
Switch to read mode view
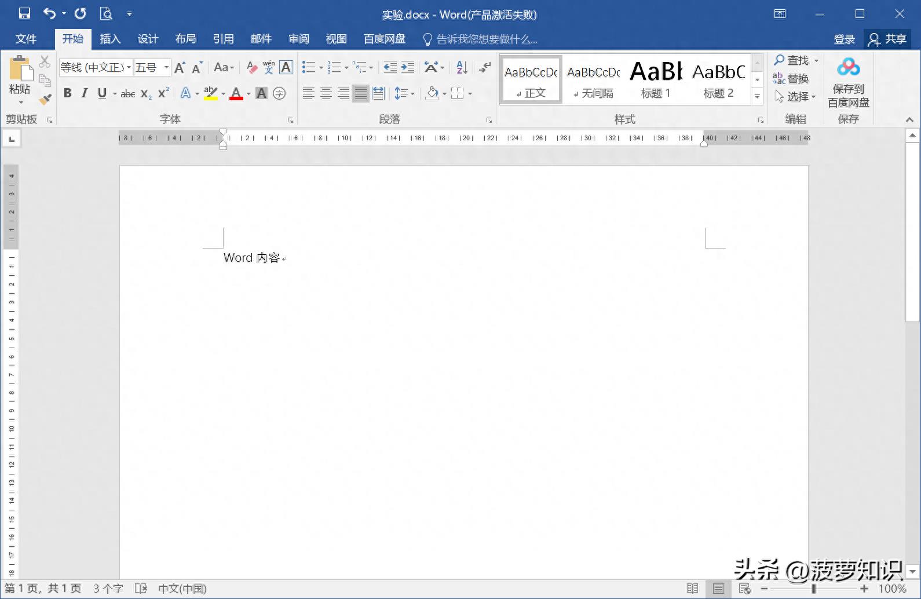pyautogui.click(x=692, y=589)
